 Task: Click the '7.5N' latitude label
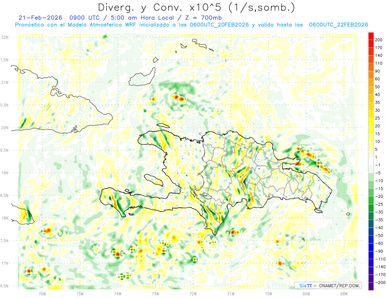[x=5, y=240]
